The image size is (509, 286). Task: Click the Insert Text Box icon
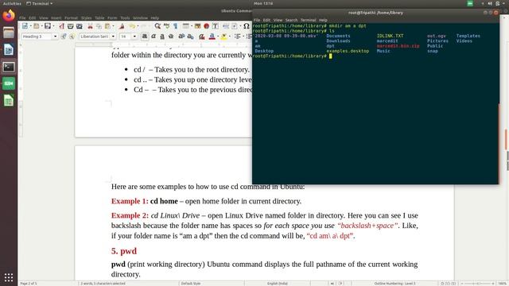click(x=215, y=26)
